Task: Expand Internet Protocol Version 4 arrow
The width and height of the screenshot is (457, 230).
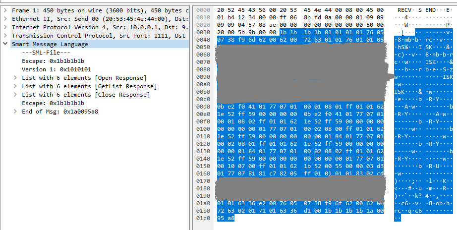Action: click(x=5, y=27)
